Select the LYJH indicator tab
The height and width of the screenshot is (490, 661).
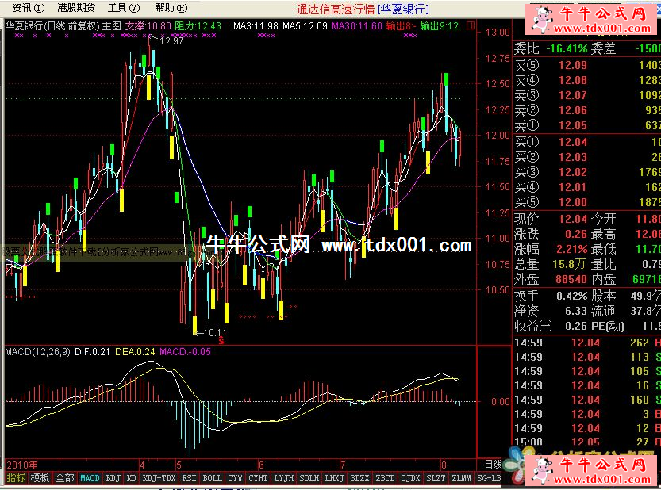tap(284, 478)
